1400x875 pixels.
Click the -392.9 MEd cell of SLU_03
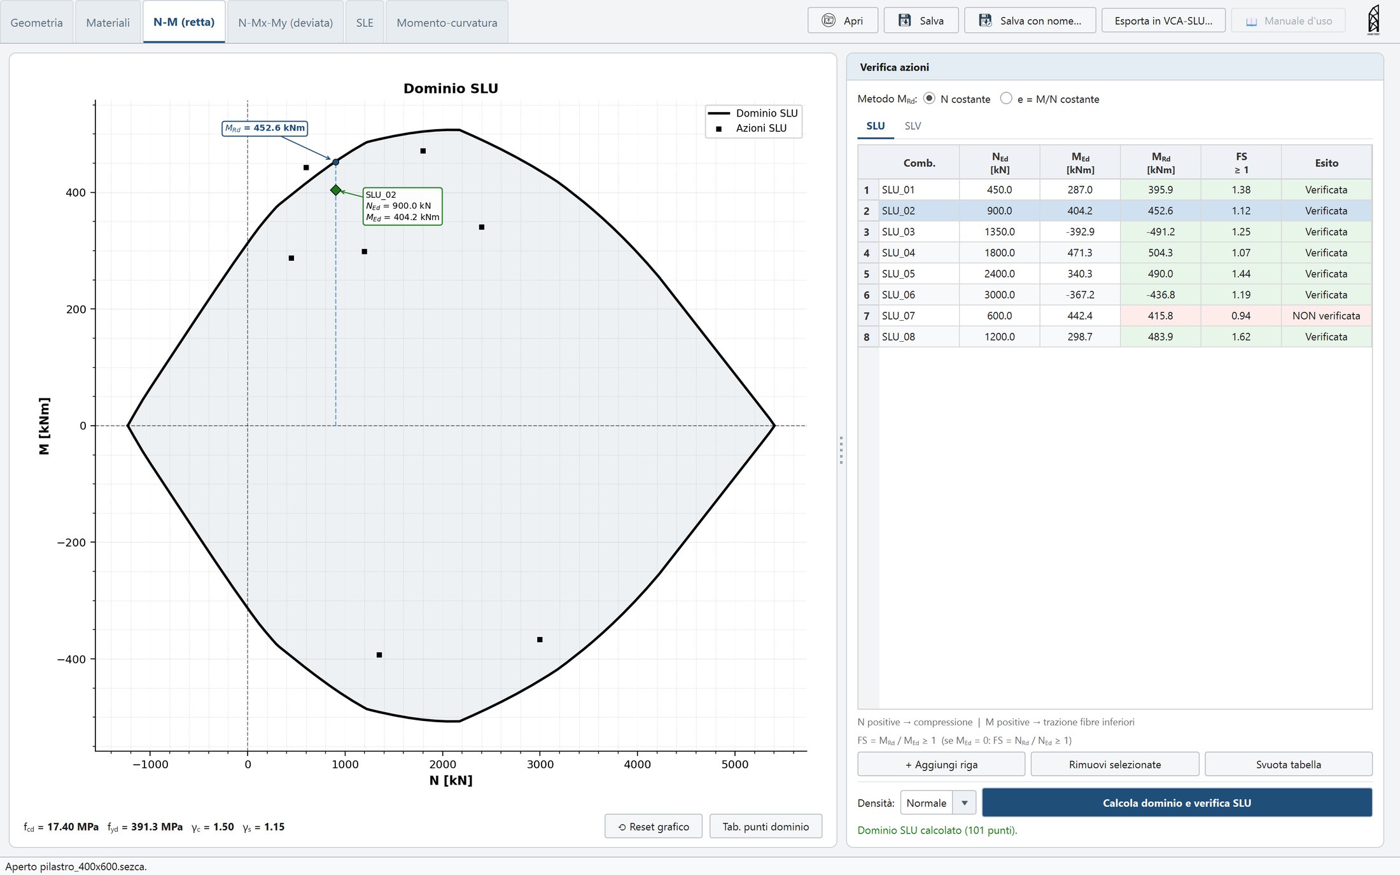coord(1080,232)
